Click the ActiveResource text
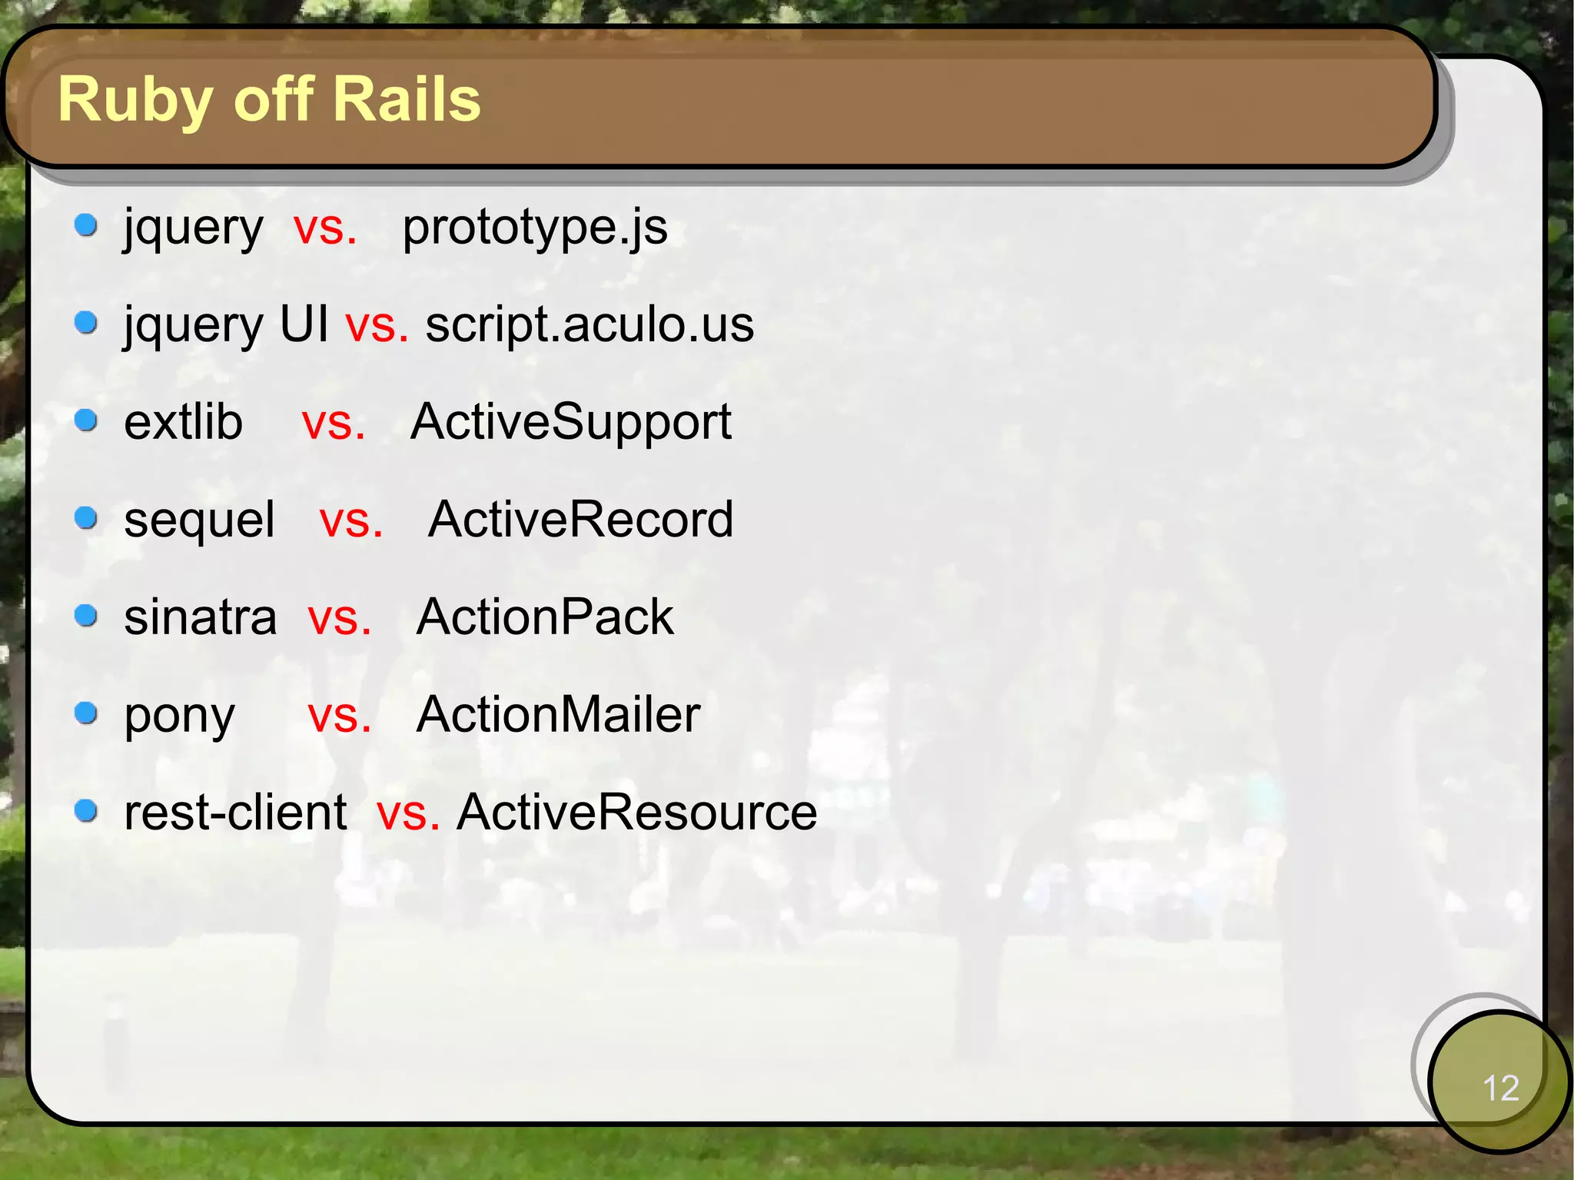1574x1180 pixels. 636,813
